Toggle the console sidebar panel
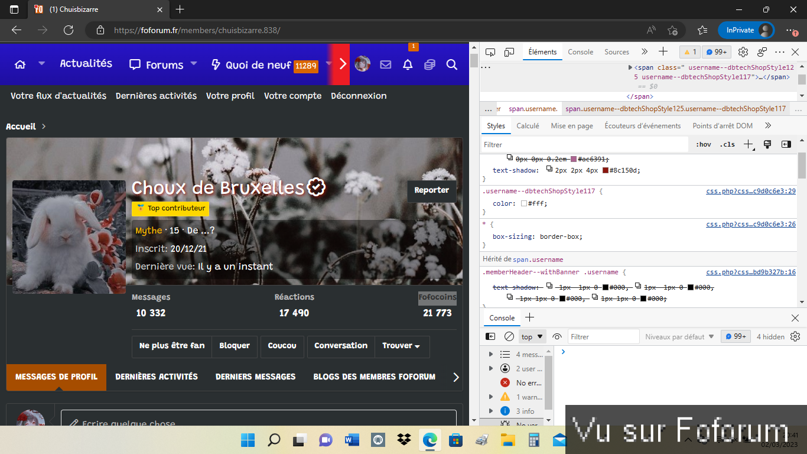This screenshot has width=807, height=454. tap(490, 336)
